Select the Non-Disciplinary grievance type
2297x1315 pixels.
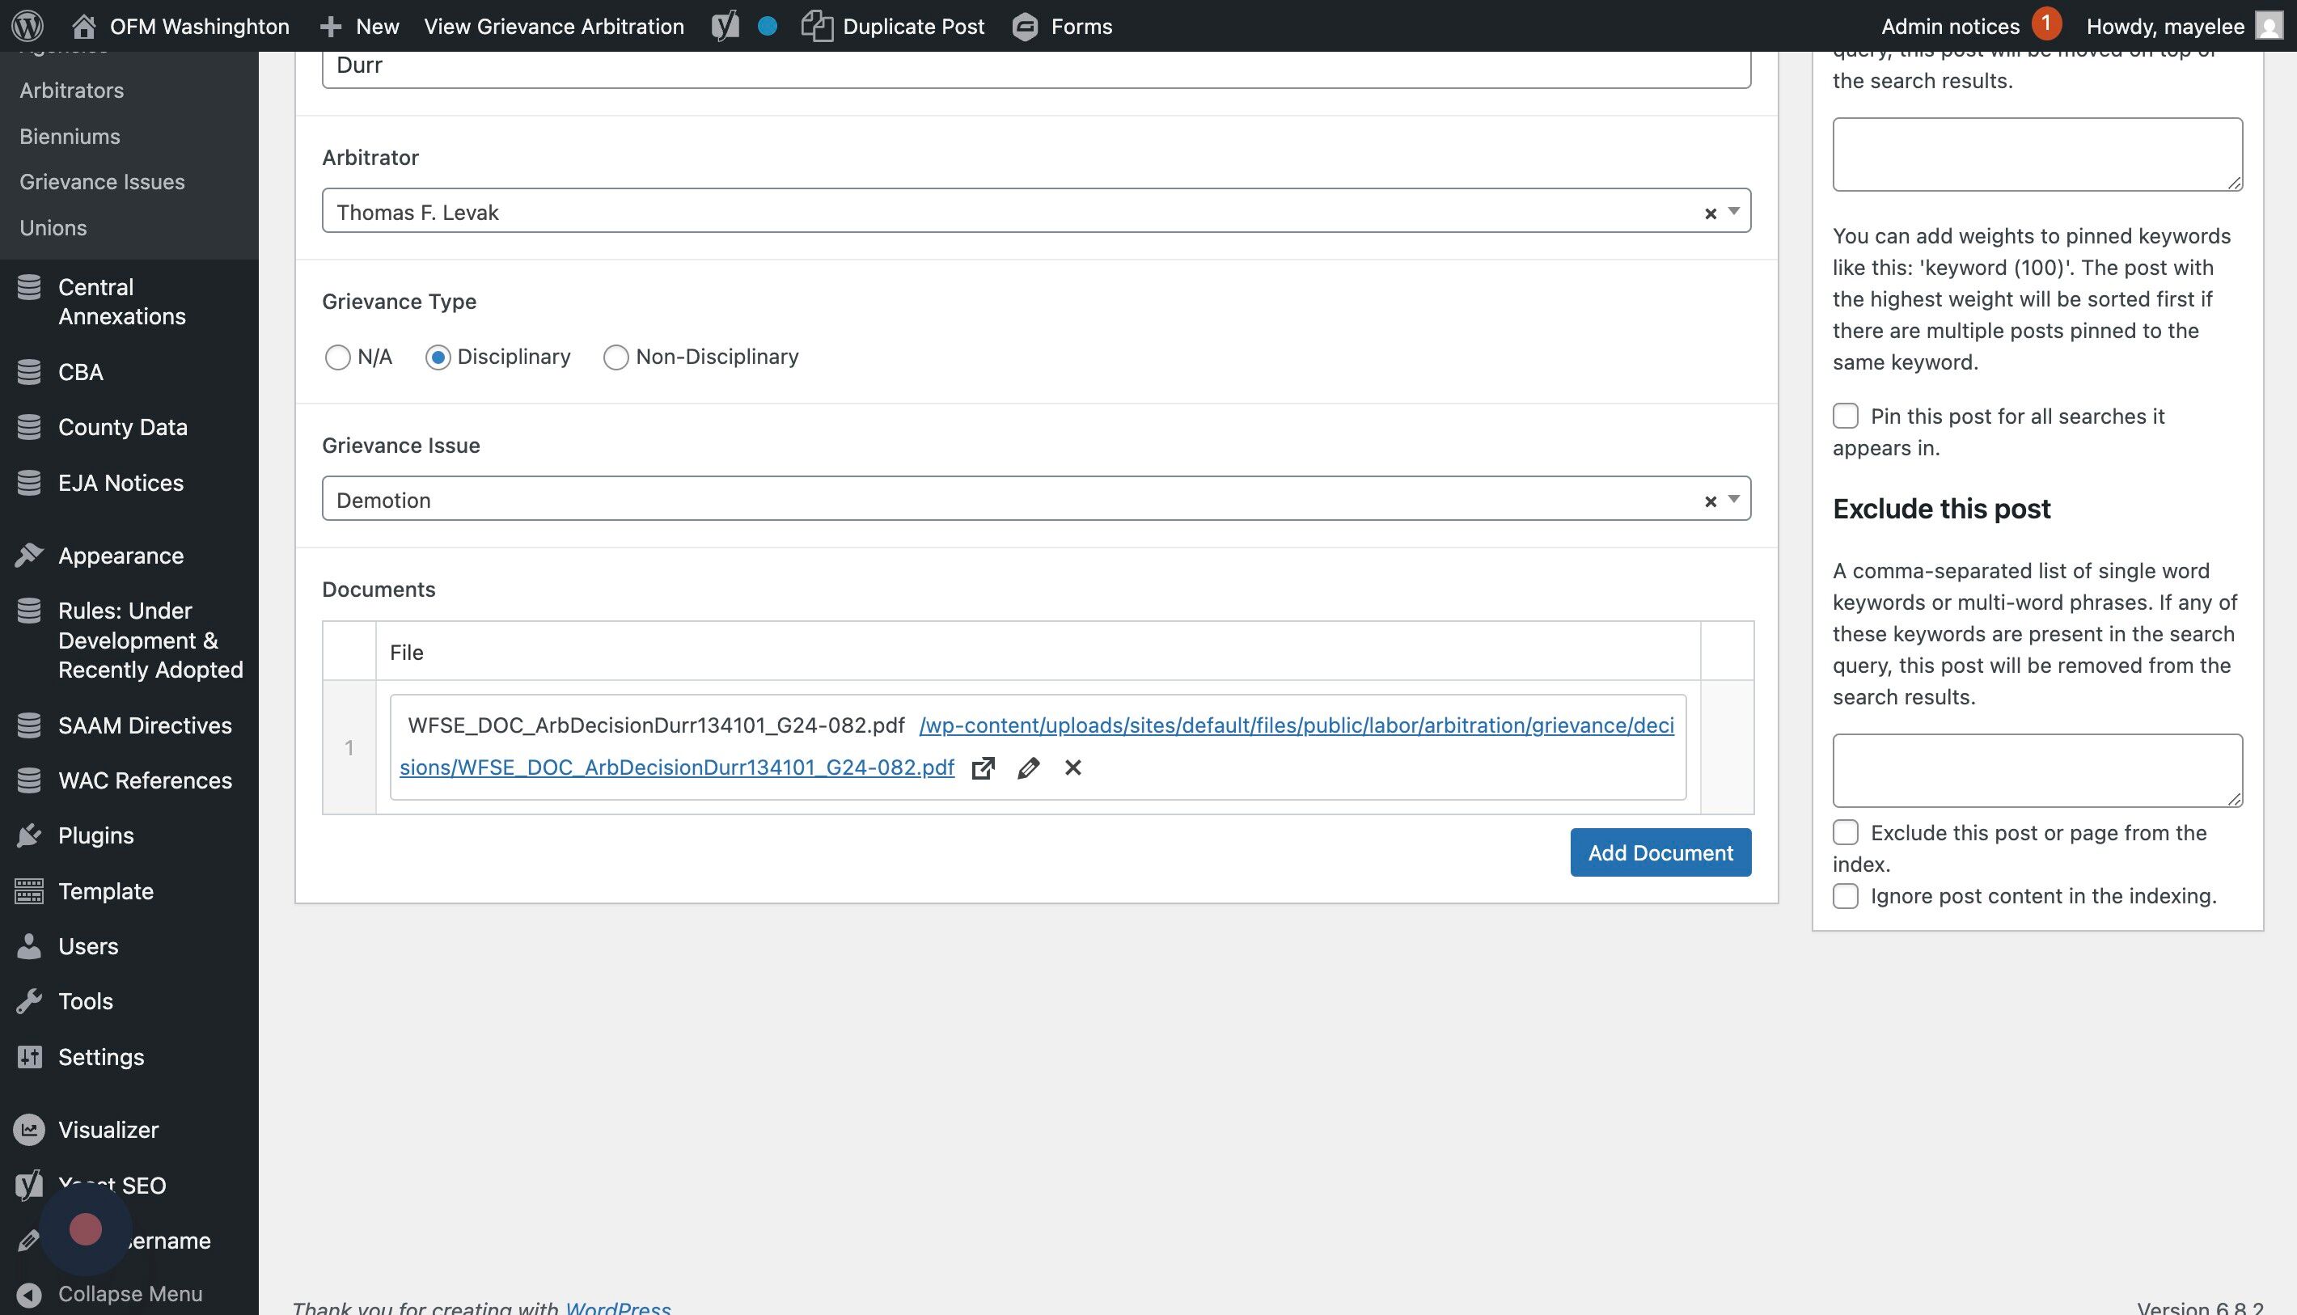click(x=616, y=357)
